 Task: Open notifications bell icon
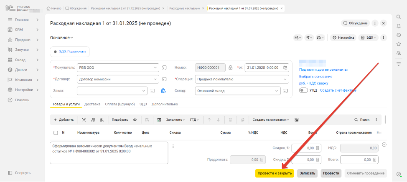[398, 26]
